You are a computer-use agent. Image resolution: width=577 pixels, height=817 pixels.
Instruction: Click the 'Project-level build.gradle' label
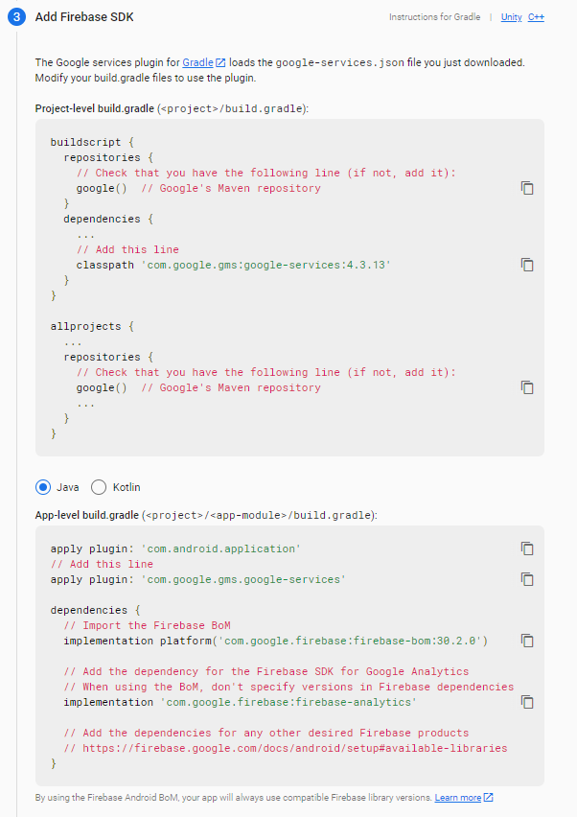[94, 108]
